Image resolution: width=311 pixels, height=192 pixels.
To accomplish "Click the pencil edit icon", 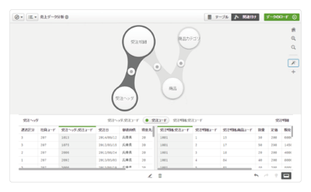I will point(150,176).
